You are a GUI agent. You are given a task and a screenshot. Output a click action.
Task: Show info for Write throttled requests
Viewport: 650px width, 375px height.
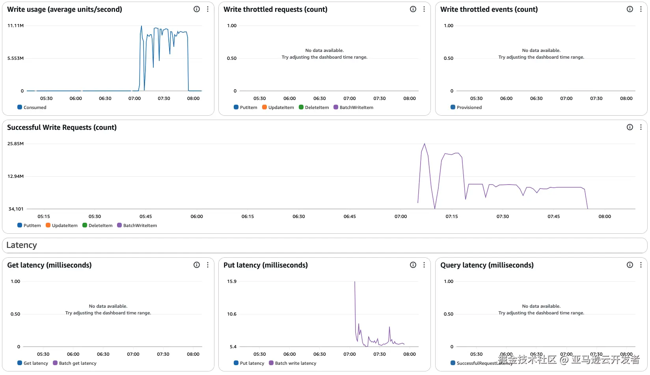coord(413,9)
